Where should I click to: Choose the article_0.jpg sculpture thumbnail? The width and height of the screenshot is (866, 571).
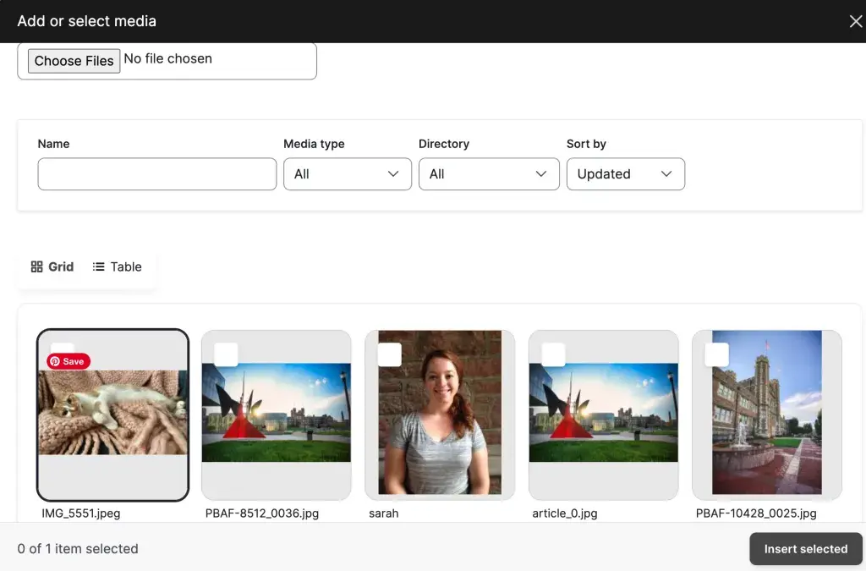[603, 415]
